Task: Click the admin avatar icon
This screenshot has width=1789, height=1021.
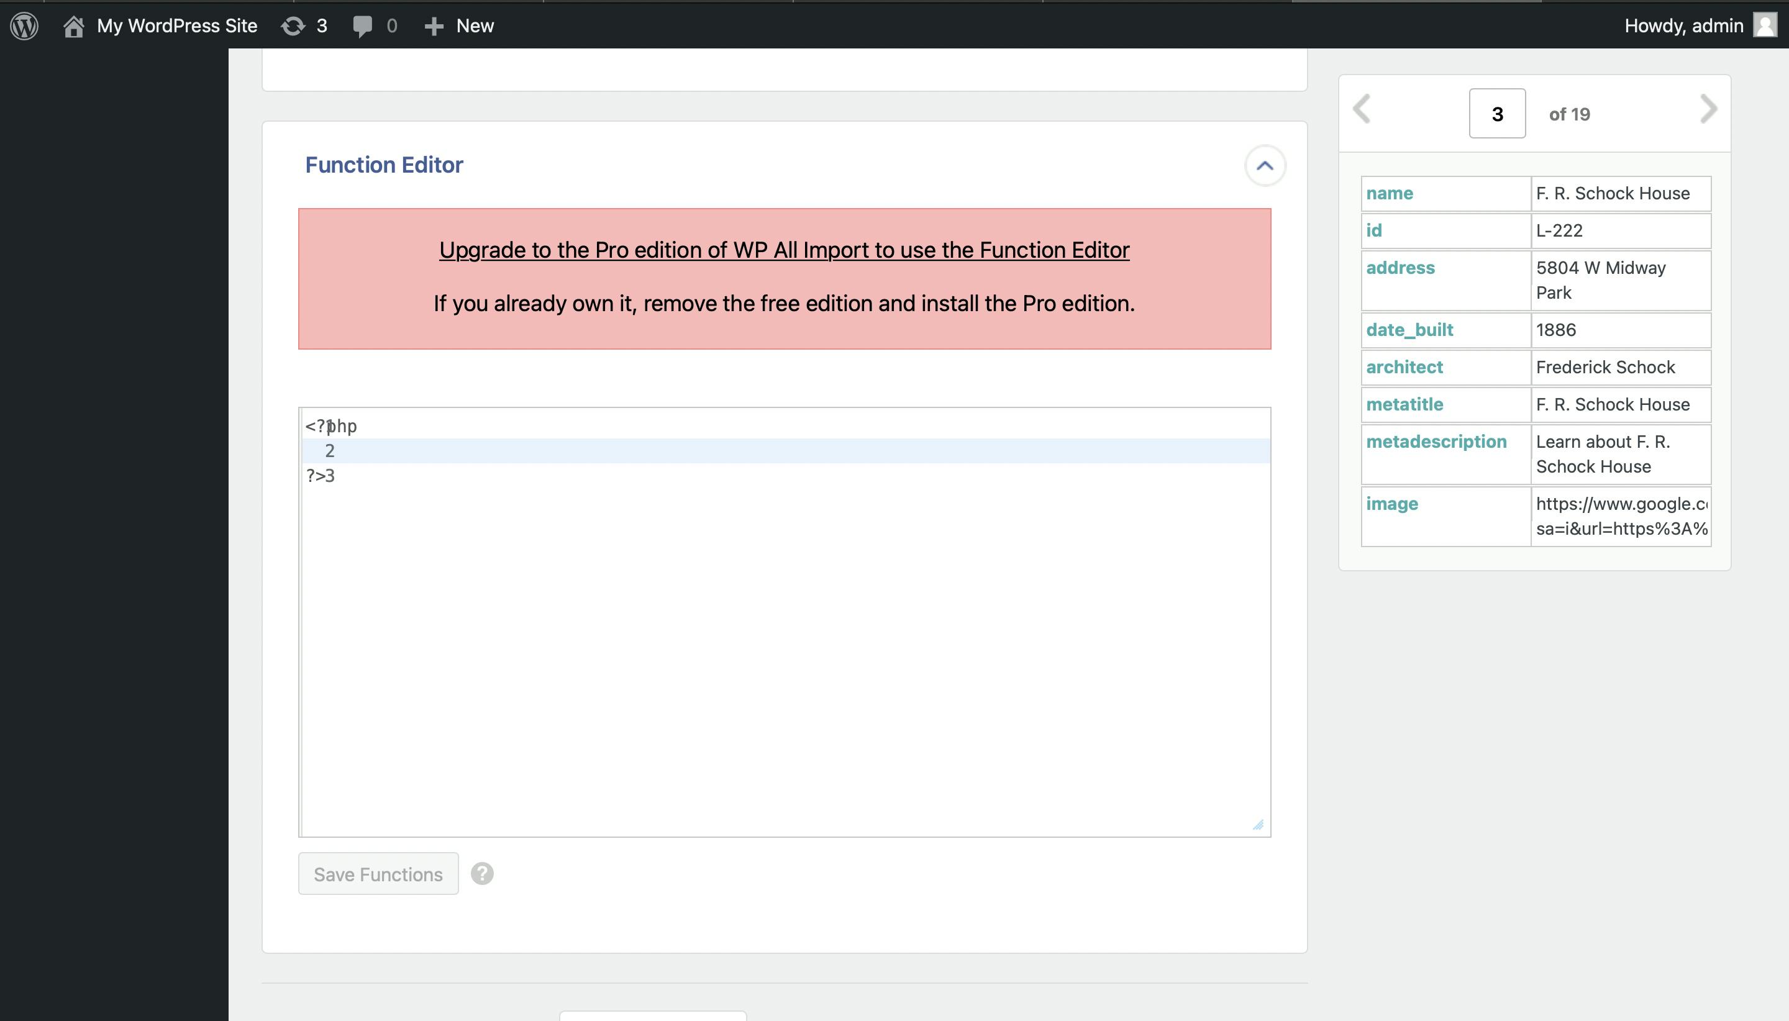Action: tap(1764, 25)
